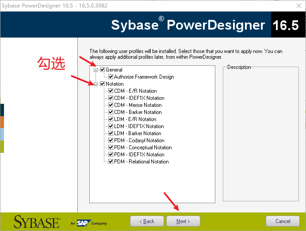Select PDM - Codasyl Notation label
The width and height of the screenshot is (306, 231).
139,140
